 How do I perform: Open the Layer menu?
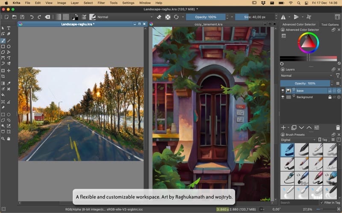[74, 3]
